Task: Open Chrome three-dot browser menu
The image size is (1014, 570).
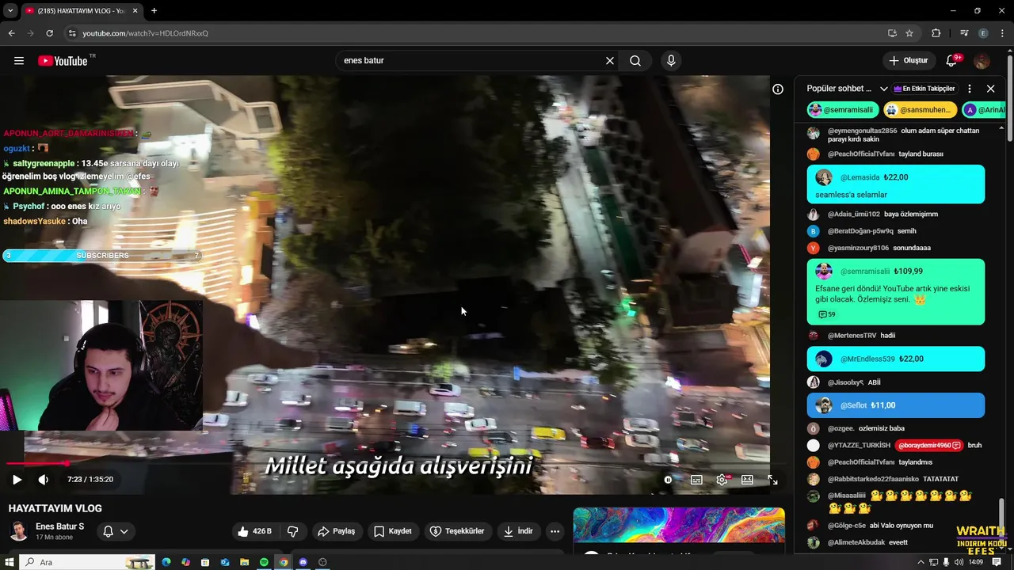Action: 1001,33
